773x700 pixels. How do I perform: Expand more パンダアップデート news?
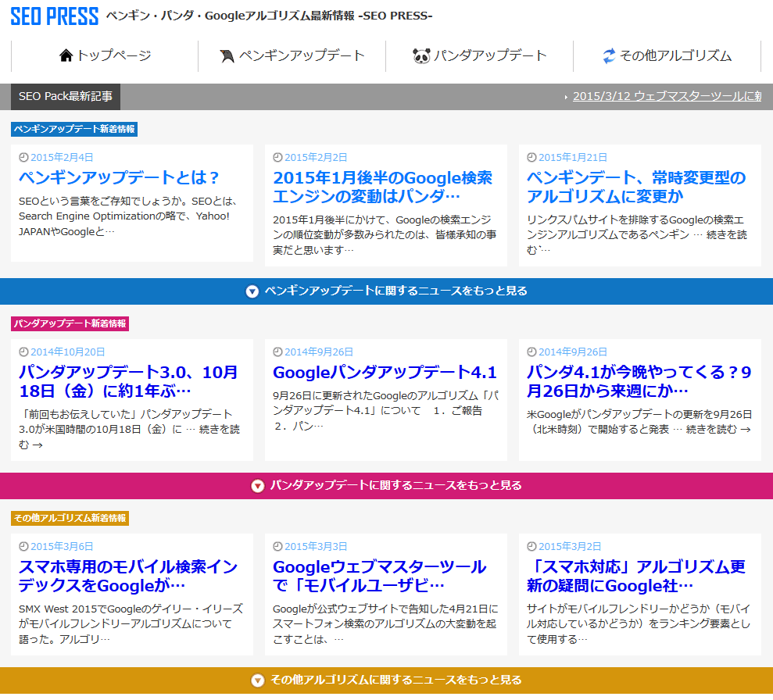(x=395, y=485)
